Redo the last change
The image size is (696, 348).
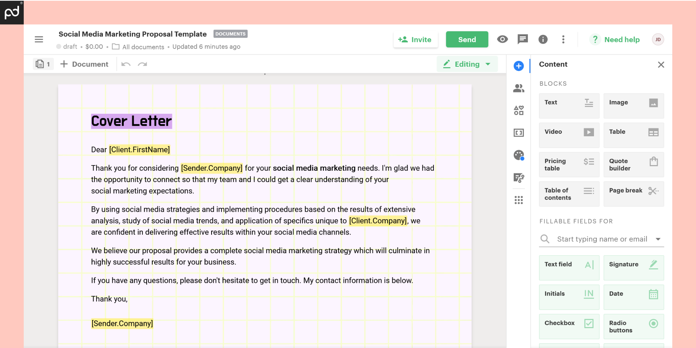coord(142,64)
